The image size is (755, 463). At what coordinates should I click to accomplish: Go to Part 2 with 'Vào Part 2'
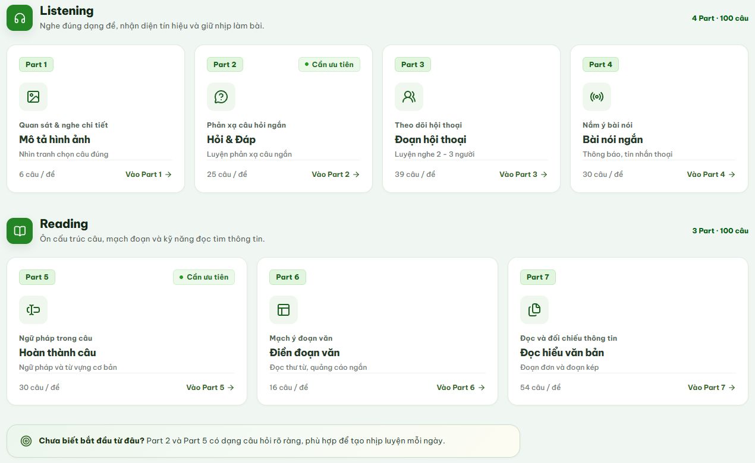coord(336,175)
